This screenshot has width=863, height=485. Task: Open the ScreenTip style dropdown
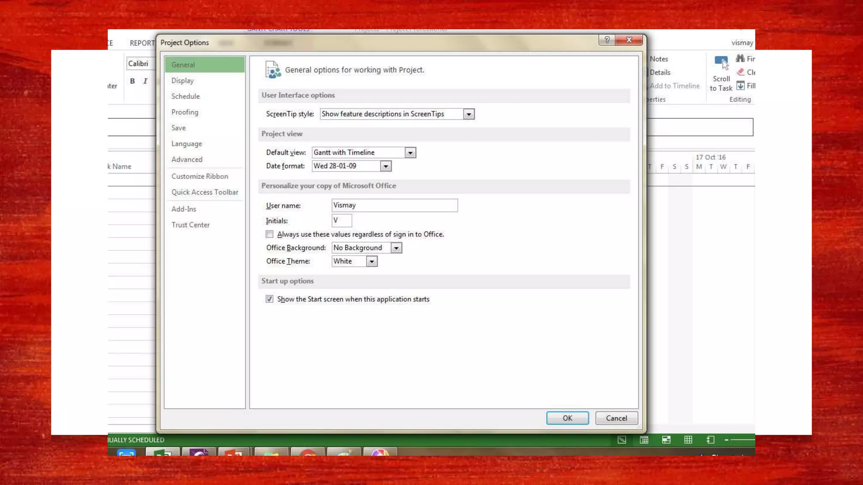coord(469,114)
